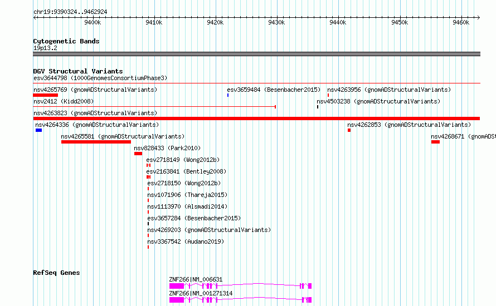Open nsv828433 Park2010 variant
The width and height of the screenshot is (496, 306).
click(167, 148)
